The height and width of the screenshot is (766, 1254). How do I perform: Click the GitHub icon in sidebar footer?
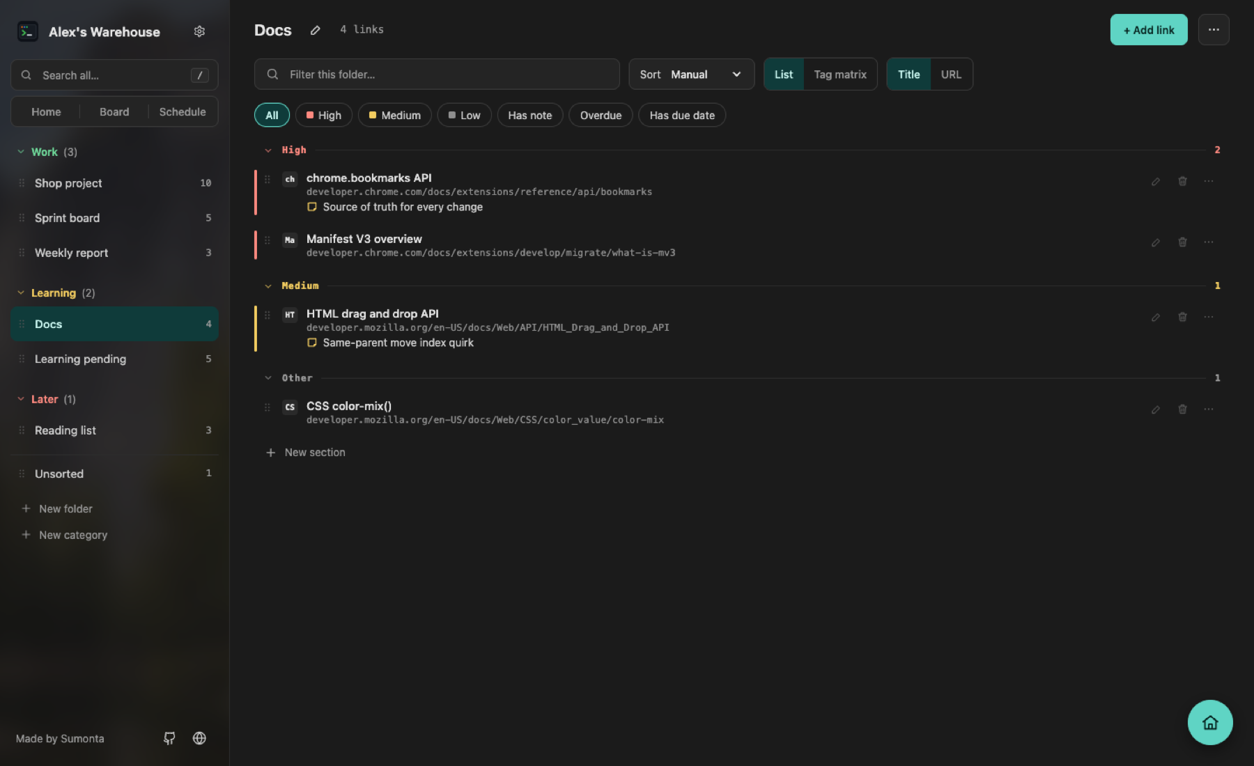click(169, 738)
